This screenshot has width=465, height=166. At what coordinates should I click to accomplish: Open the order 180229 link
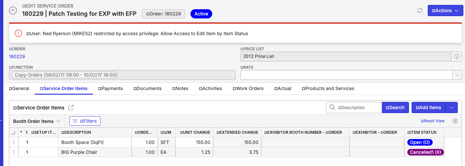pyautogui.click(x=17, y=57)
